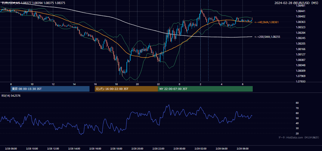Screen dimensions: 322x151
Task: Click the bottom time label 2/29 00:00
Action: (179, 149)
